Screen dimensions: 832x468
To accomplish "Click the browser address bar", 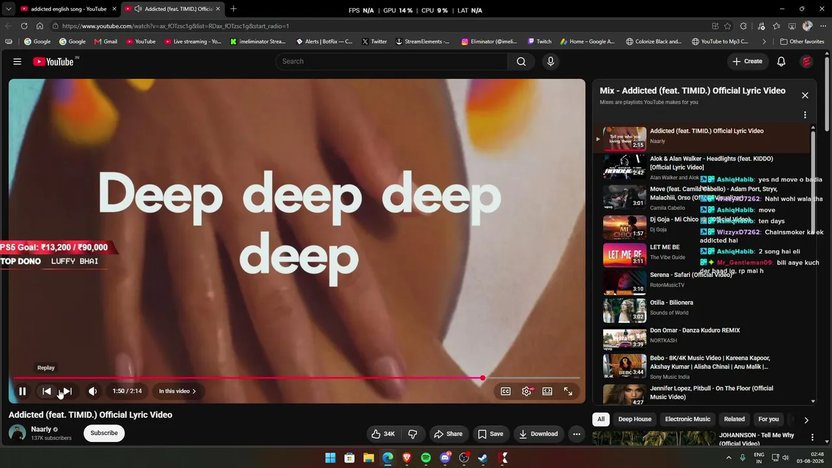I will point(377,26).
